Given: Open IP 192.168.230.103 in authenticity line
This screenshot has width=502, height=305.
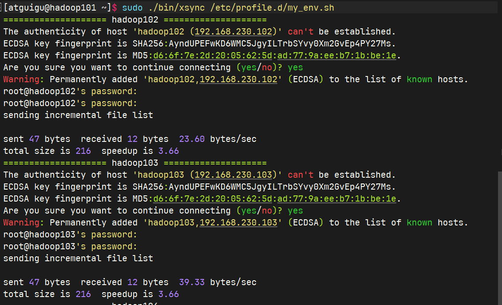Looking at the screenshot, I should pyautogui.click(x=233, y=175).
